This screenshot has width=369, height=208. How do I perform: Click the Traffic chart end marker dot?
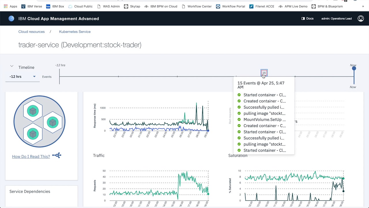point(208,194)
